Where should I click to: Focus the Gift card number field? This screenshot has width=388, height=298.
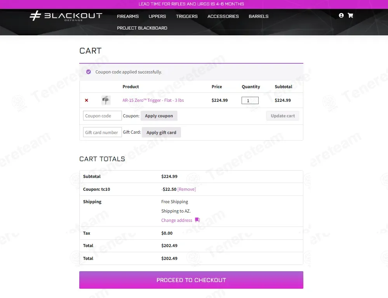coord(102,132)
